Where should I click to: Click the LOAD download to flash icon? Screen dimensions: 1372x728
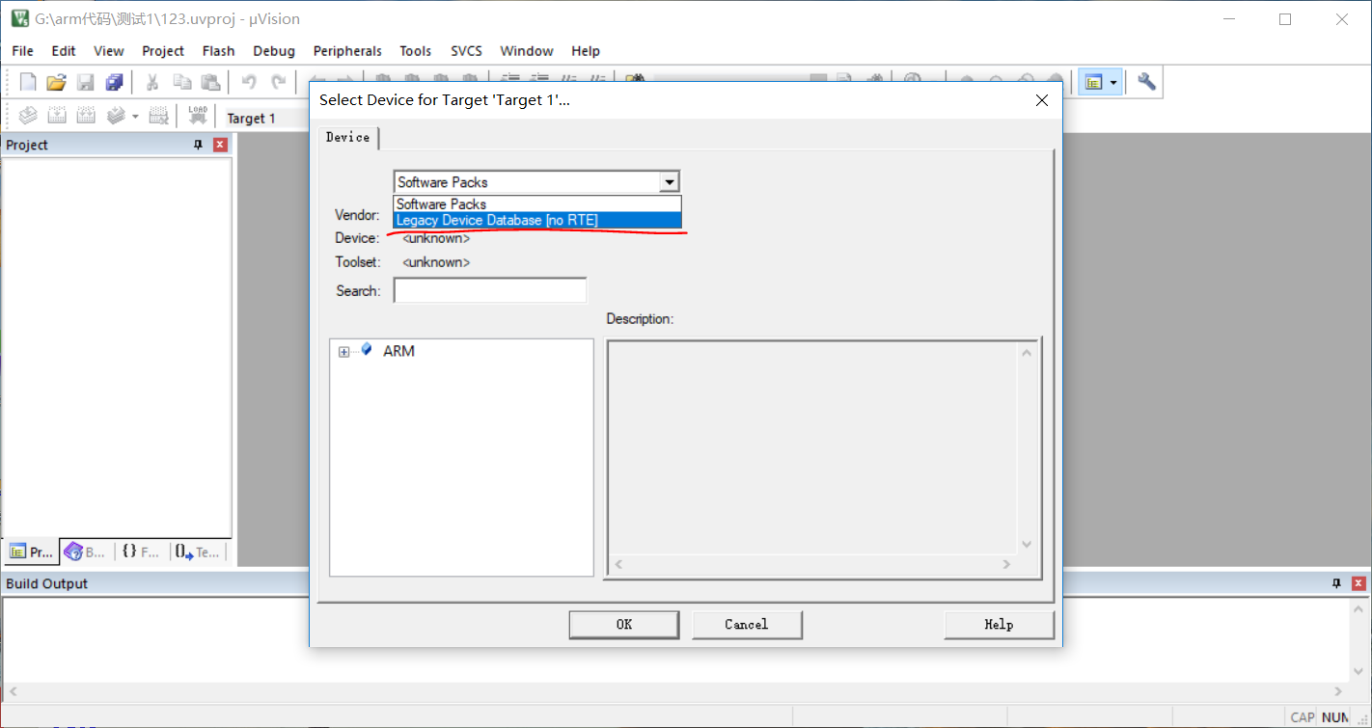198,116
